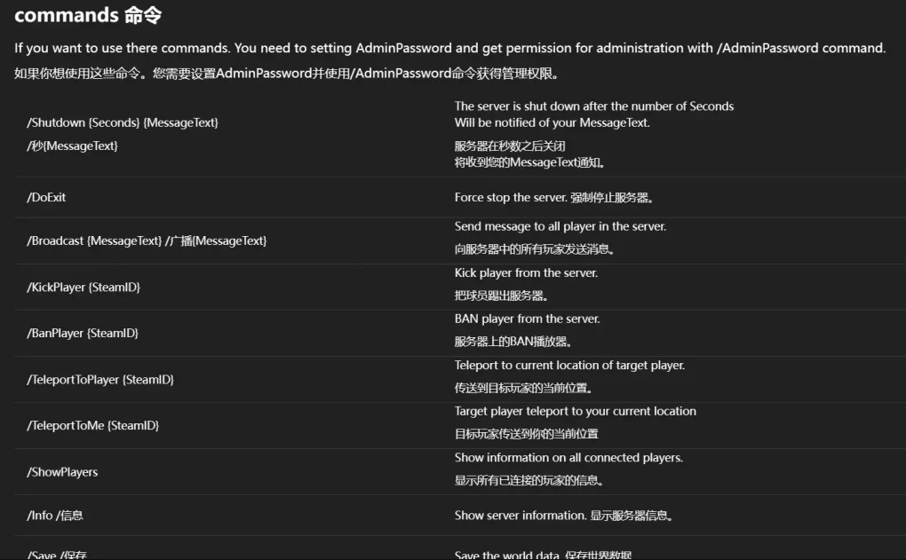Click the /TeleportToMe {SteamID} command

click(x=93, y=425)
